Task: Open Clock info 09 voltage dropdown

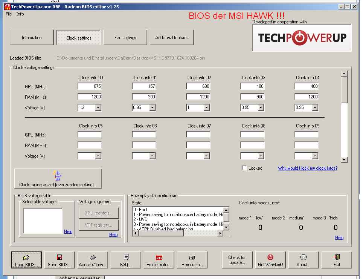Action: pyautogui.click(x=315, y=156)
